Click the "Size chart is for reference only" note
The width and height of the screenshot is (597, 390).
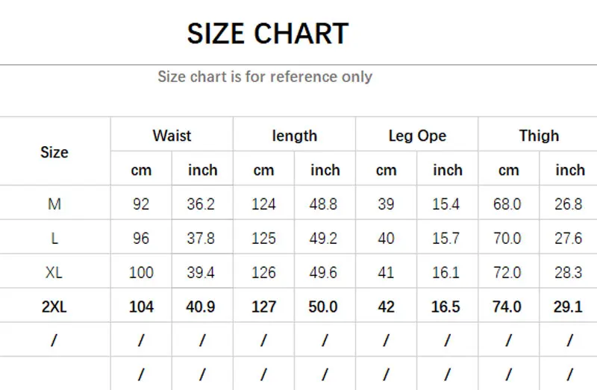tap(265, 77)
